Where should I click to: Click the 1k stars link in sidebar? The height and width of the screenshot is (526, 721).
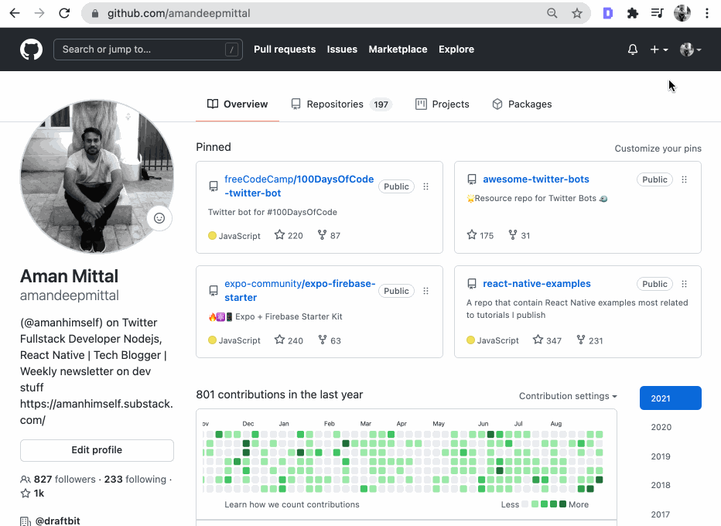pos(32,494)
